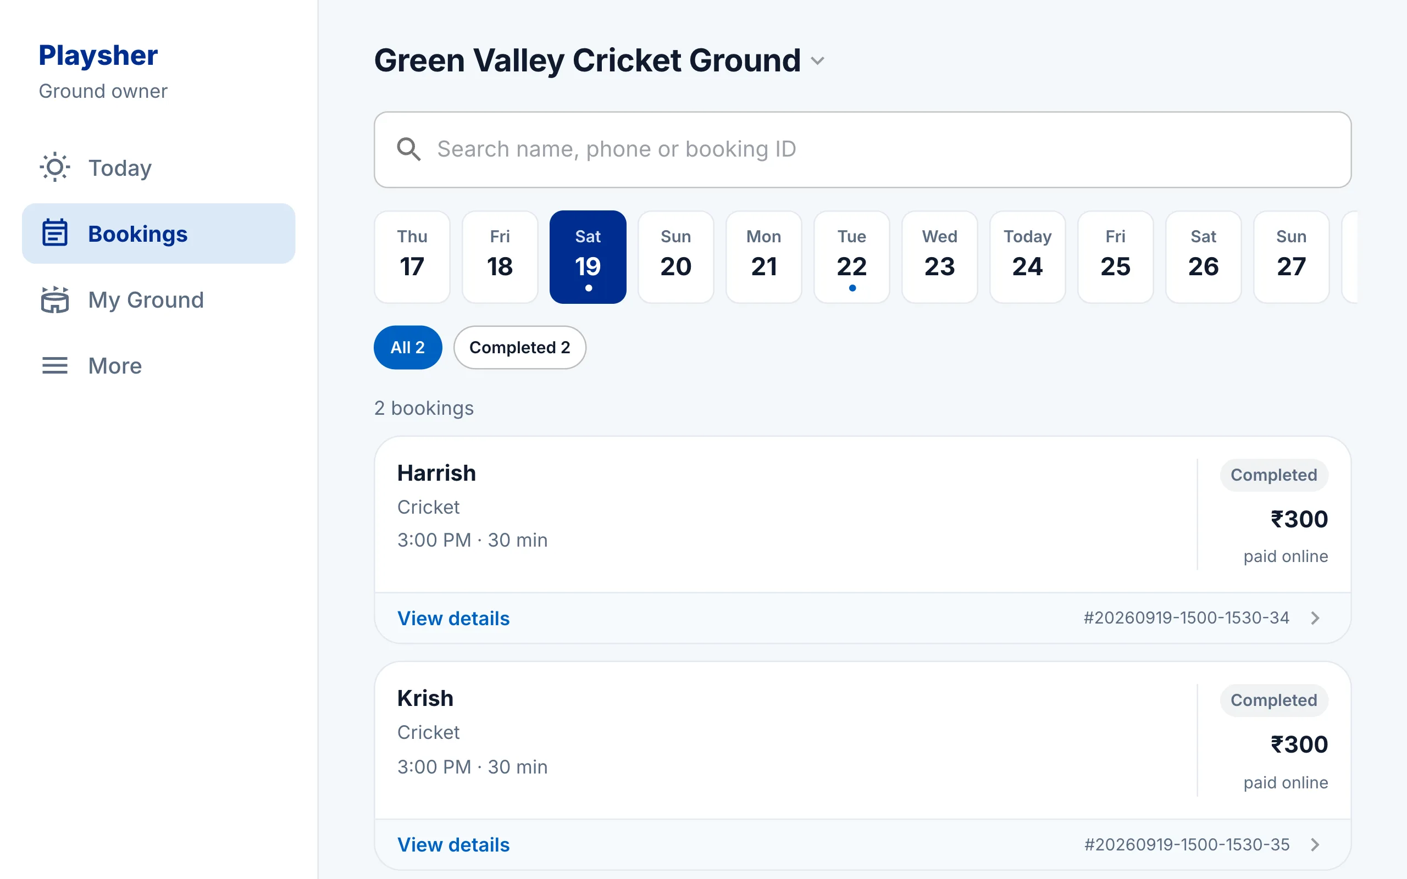Click View details for Harrish booking
1407x879 pixels.
453,618
